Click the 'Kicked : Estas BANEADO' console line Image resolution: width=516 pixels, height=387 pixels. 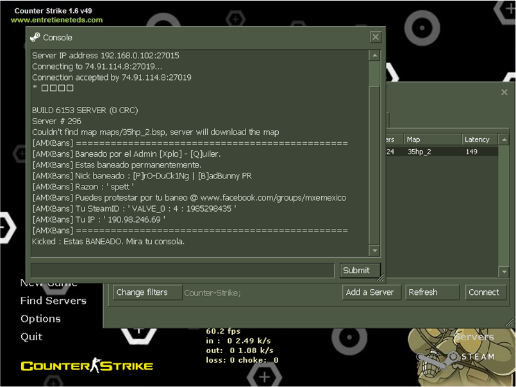pos(108,241)
